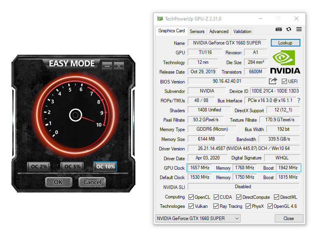
Task: Click the Transistors 6600M value
Action: coord(255,72)
